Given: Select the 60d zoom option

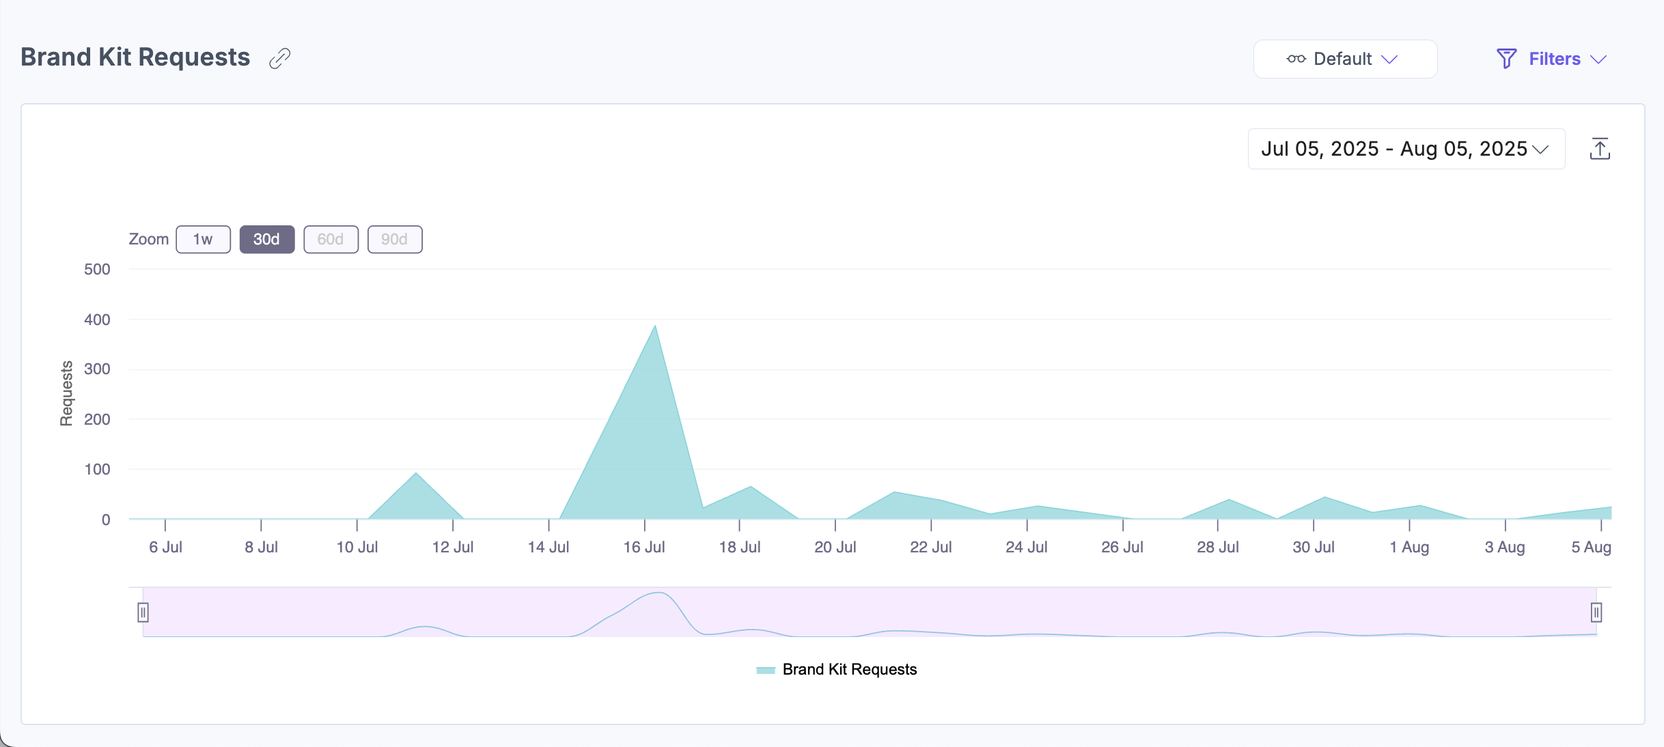Looking at the screenshot, I should click(x=331, y=240).
